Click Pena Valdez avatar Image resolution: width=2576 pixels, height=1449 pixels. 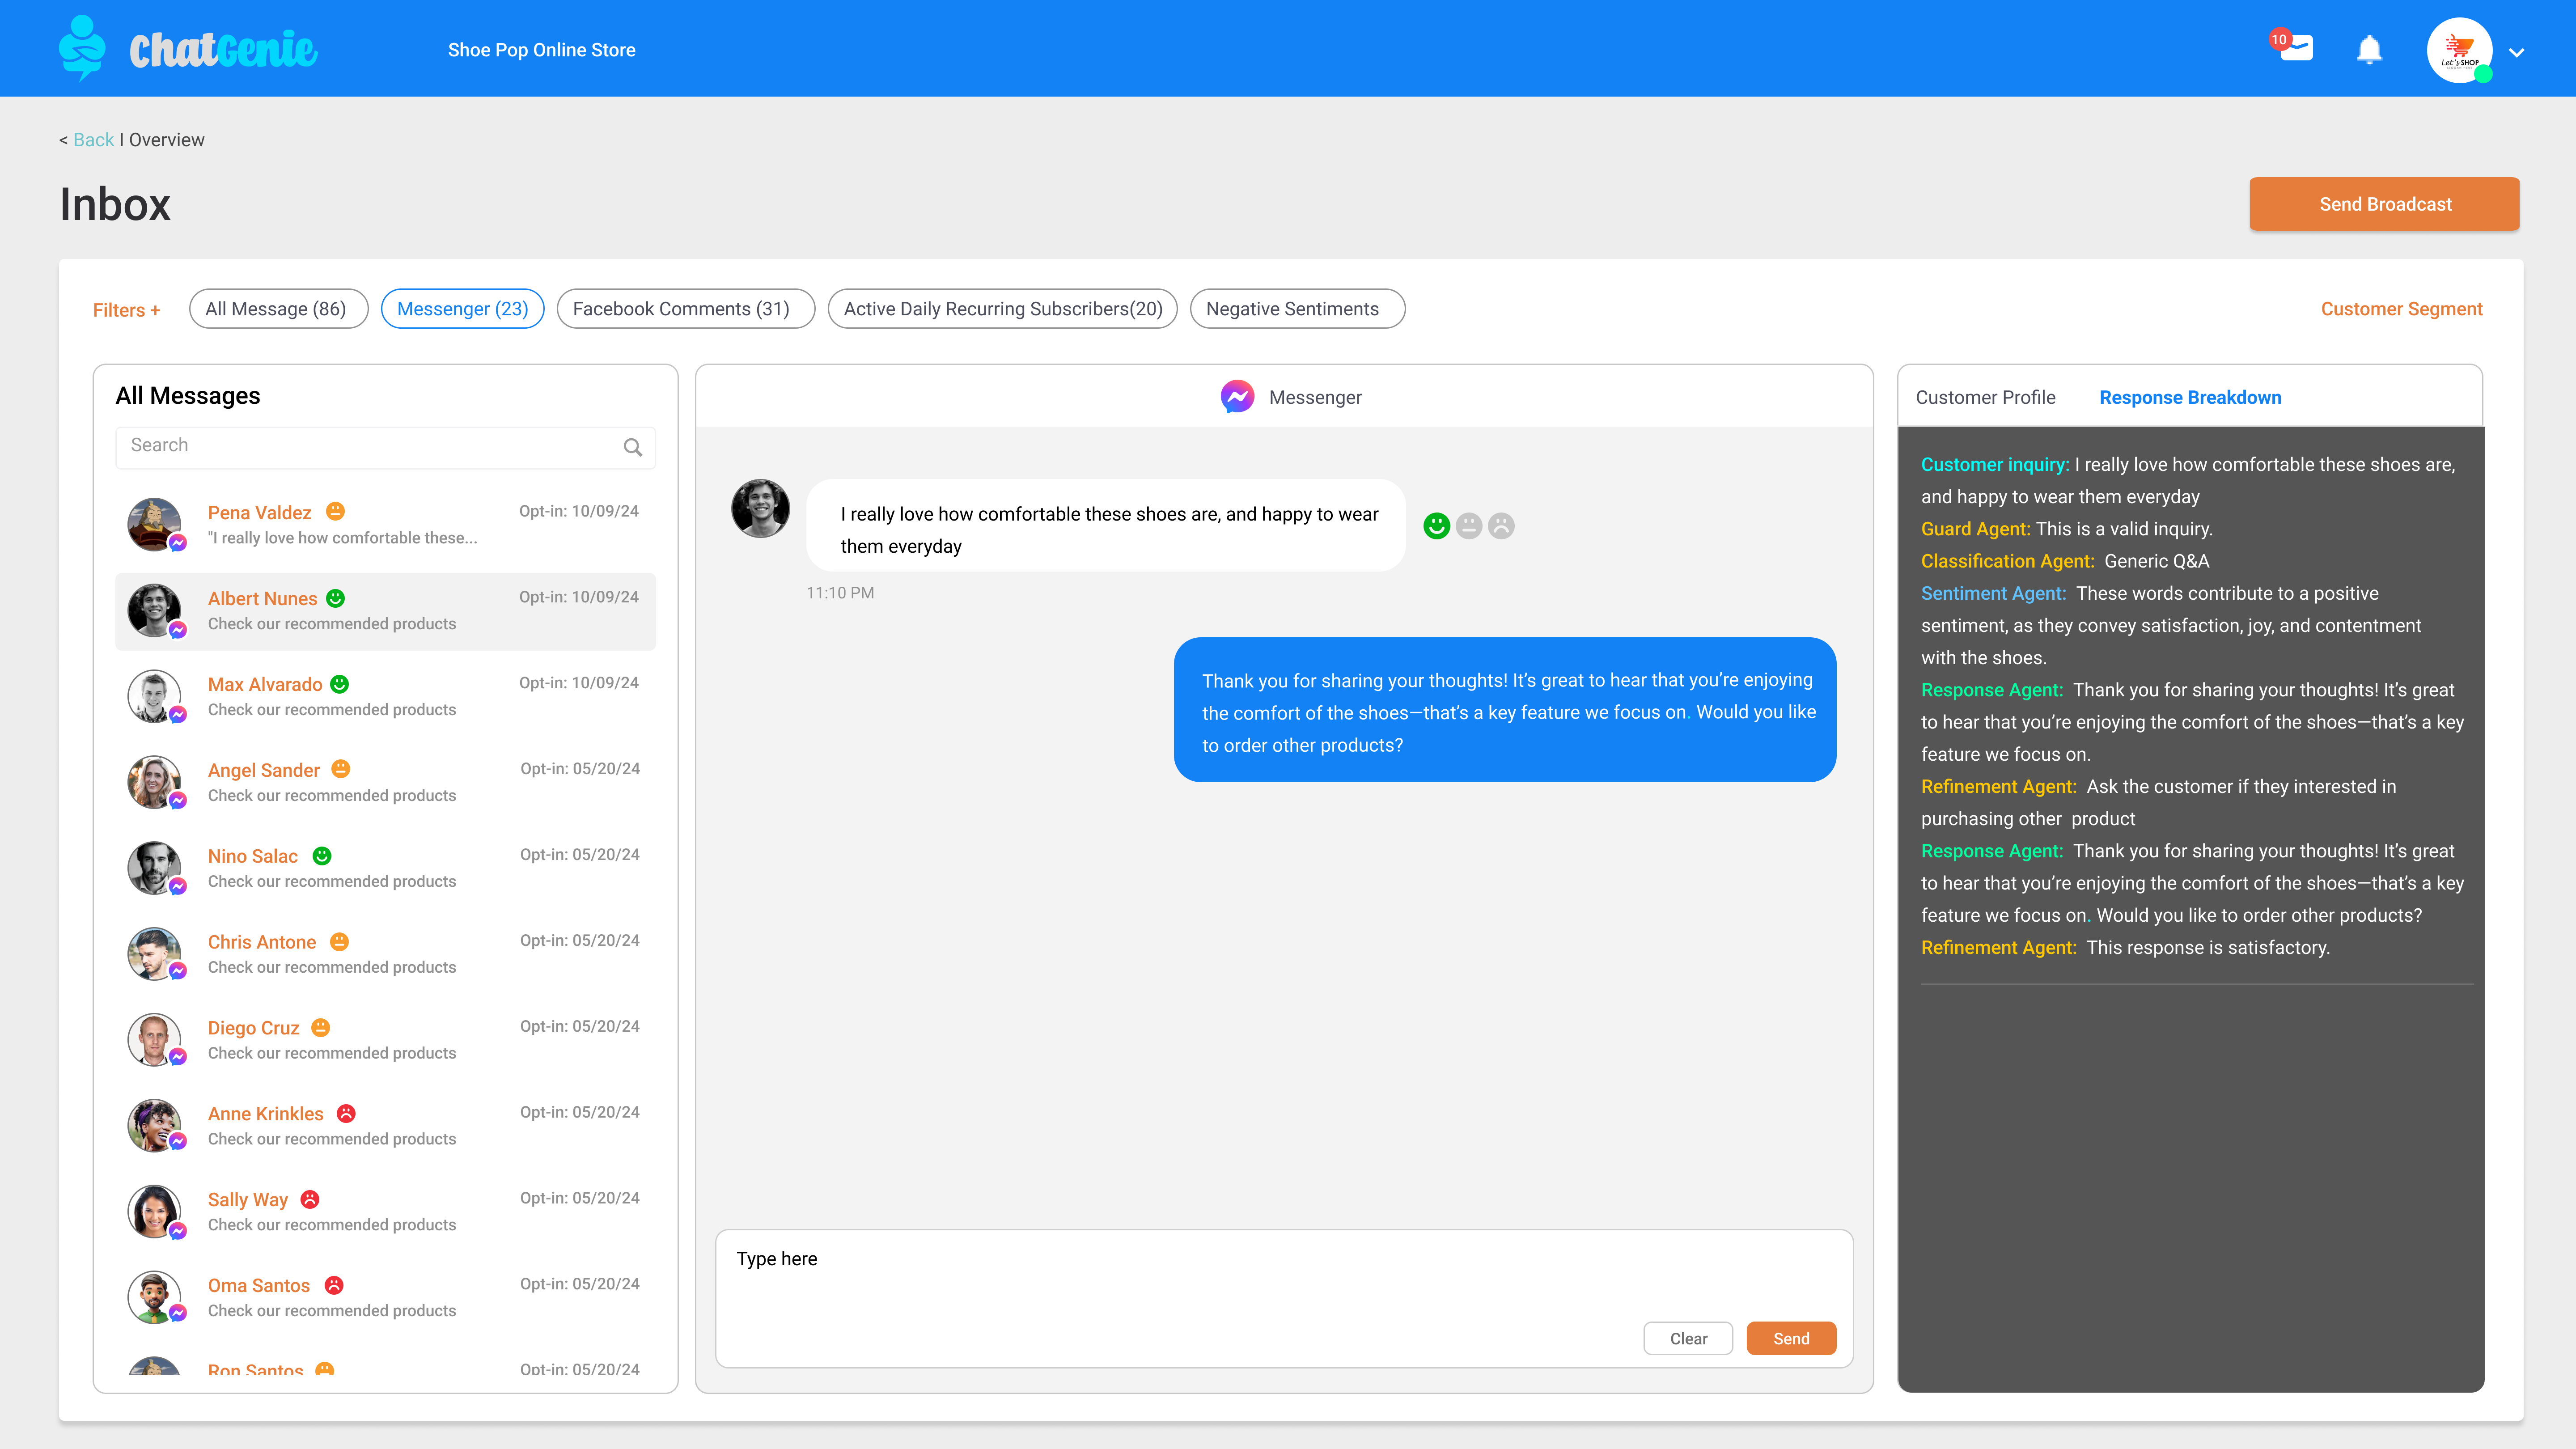coord(154,524)
